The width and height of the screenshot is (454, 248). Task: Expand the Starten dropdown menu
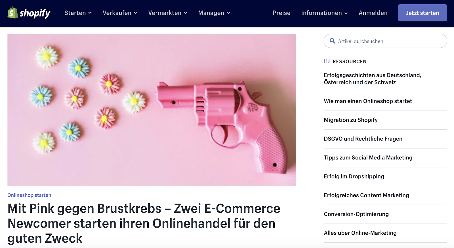click(78, 13)
